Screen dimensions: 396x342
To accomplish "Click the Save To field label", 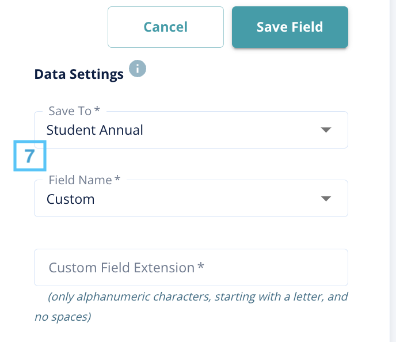I will point(70,111).
